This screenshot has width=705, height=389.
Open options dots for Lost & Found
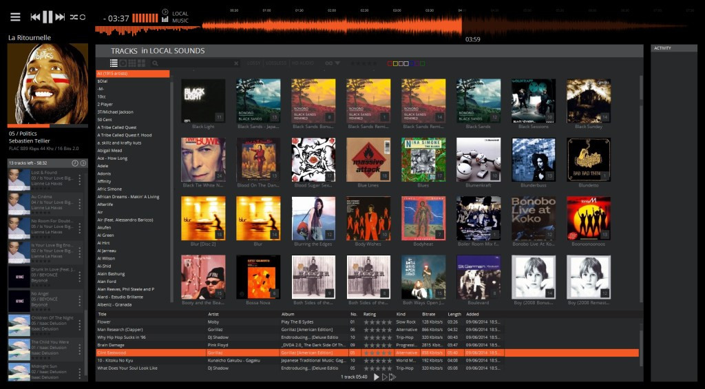tap(80, 180)
